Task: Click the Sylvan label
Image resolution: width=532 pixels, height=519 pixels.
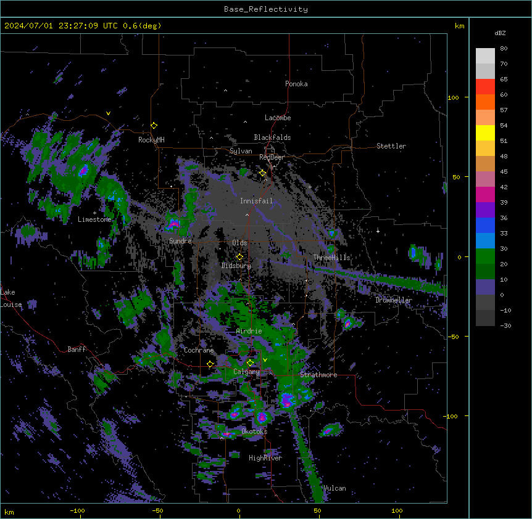Action: [241, 151]
